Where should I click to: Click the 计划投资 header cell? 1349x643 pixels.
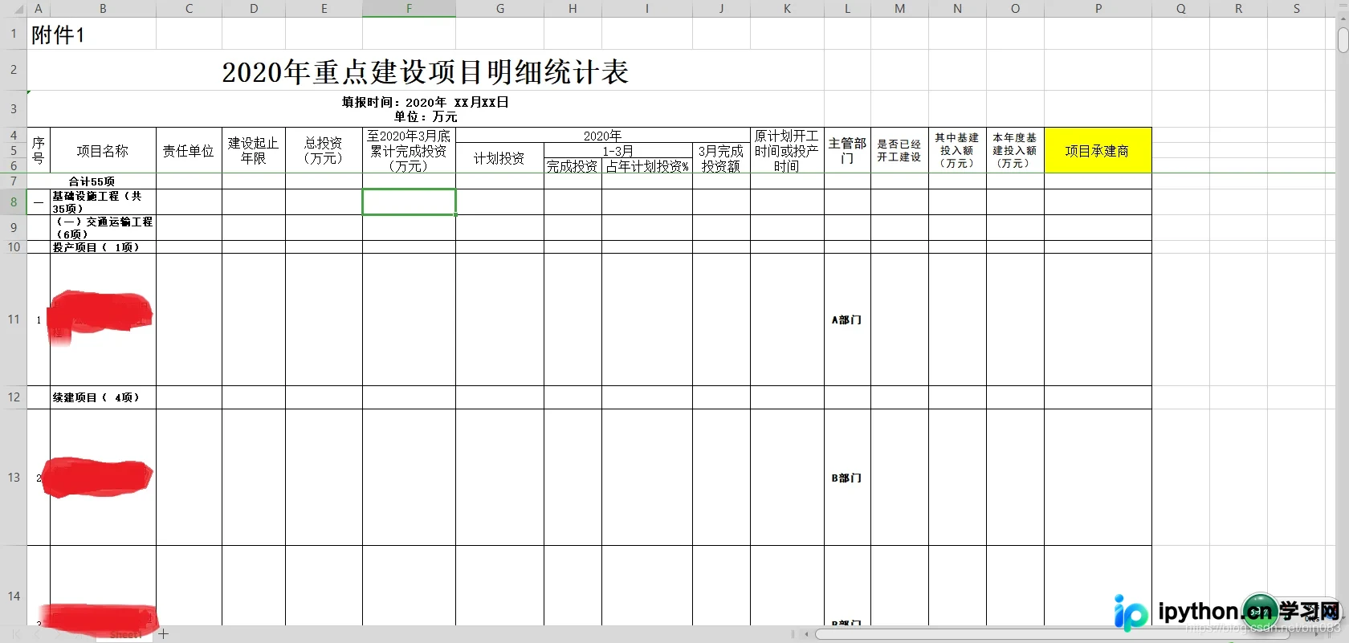click(499, 158)
